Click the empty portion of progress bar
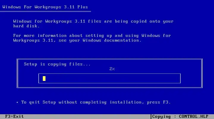Viewport: 214px width, 119px height. coord(113,79)
